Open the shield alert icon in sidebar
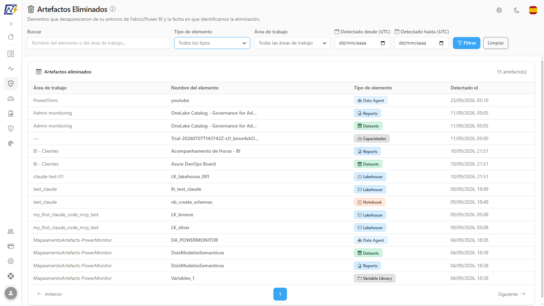The height and width of the screenshot is (306, 544). pos(11,129)
